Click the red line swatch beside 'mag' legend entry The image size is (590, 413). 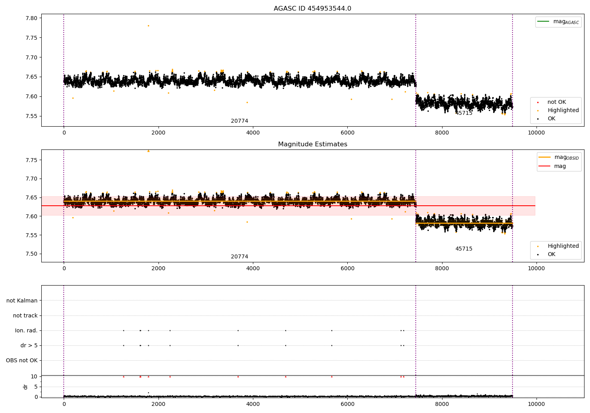coord(544,166)
